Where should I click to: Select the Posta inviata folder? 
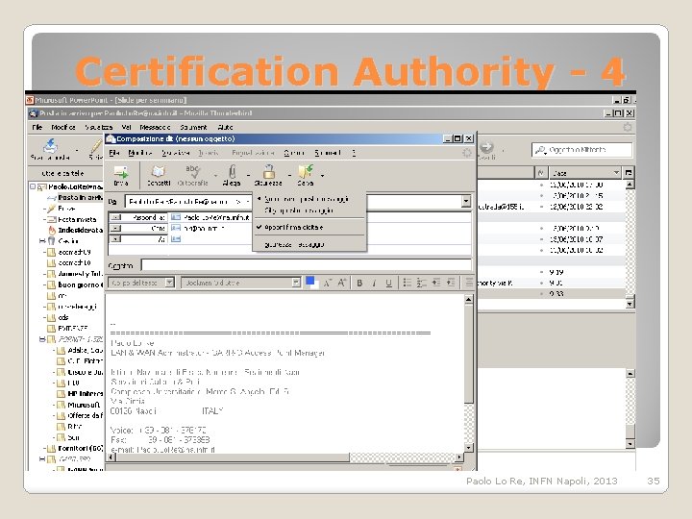click(x=77, y=219)
